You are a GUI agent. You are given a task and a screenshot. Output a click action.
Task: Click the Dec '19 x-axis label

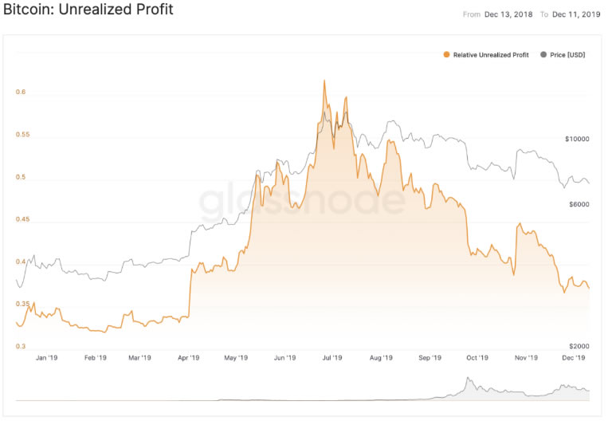click(x=575, y=358)
